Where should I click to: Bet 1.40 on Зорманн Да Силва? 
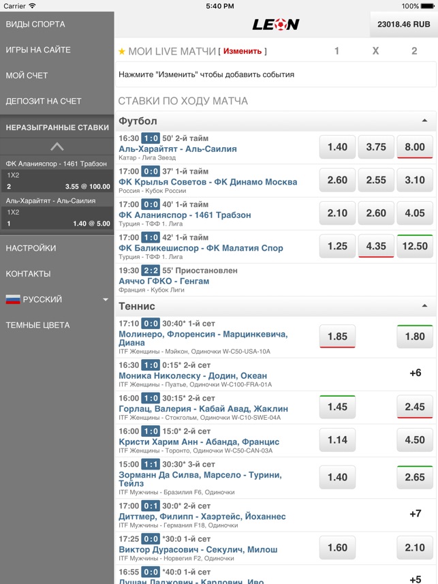point(337,477)
